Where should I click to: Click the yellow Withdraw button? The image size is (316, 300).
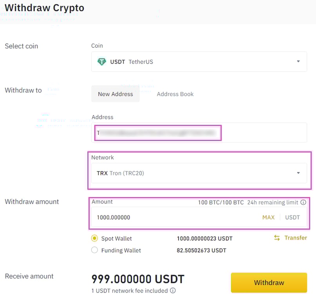point(269,282)
